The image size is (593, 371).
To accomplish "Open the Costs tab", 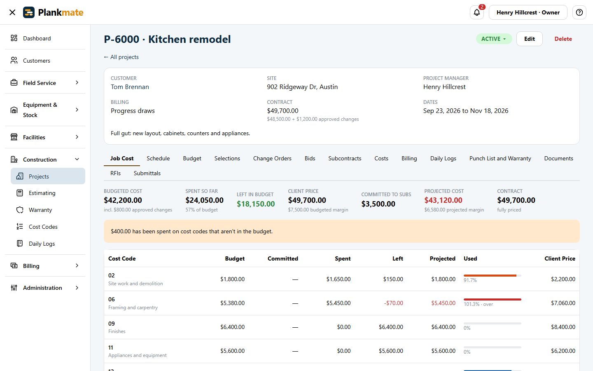I will (x=381, y=158).
